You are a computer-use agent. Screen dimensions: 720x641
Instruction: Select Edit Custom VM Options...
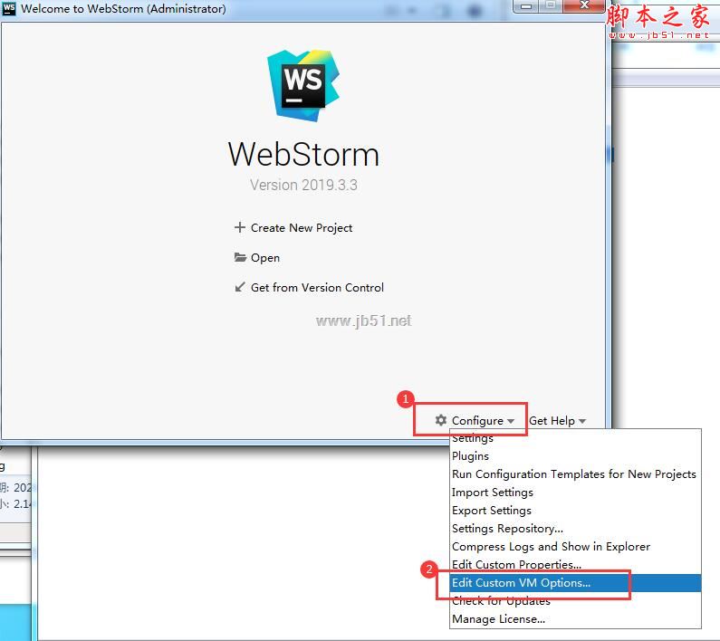tap(575, 583)
